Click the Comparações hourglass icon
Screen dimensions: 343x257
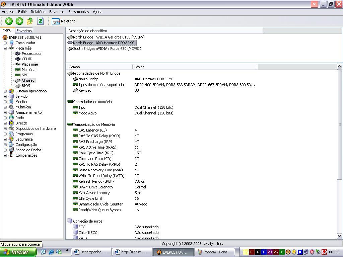(x=11, y=155)
